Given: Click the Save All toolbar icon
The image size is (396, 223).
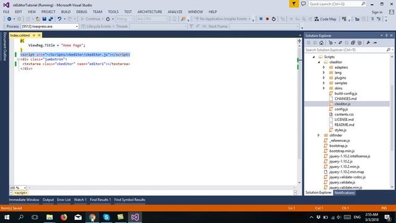Looking at the screenshot, I should [51, 19].
